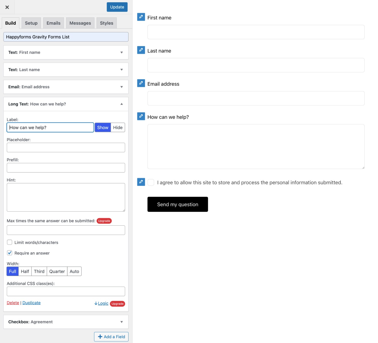The width and height of the screenshot is (378, 343).
Task: Click the Max times submitted input field
Action: pyautogui.click(x=66, y=230)
